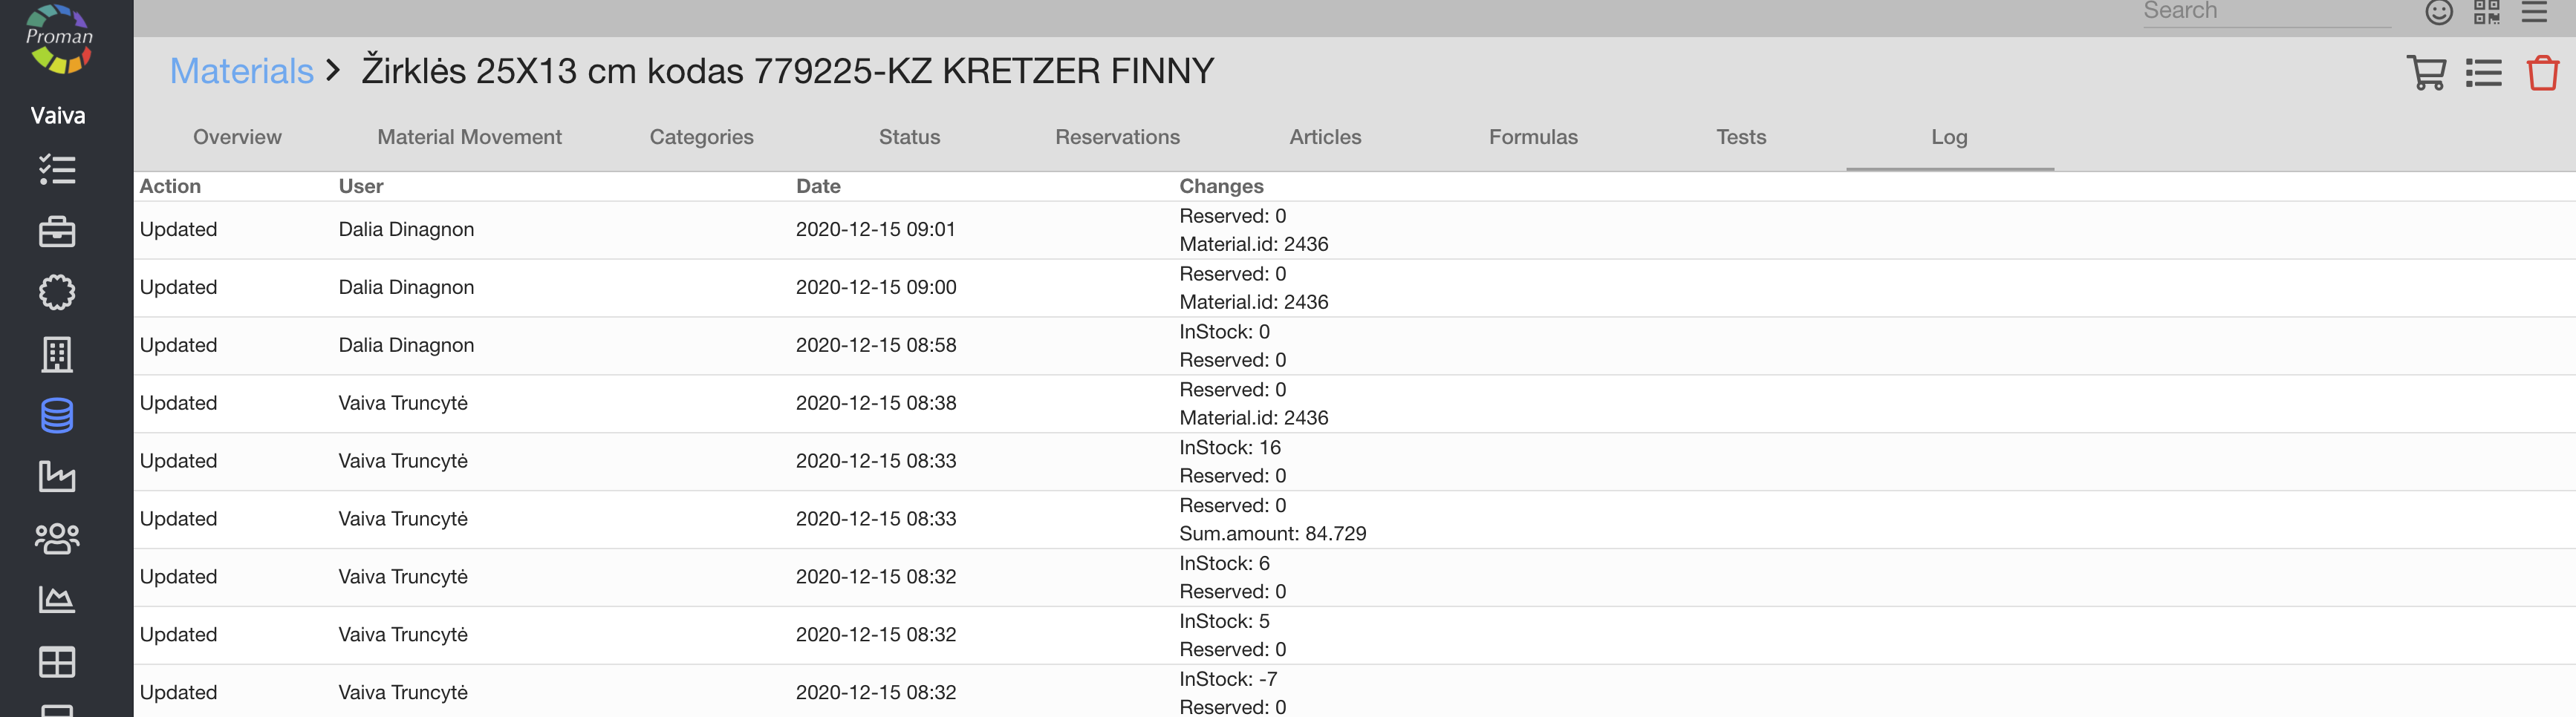Click the briefcase icon in sidebar
The height and width of the screenshot is (717, 2576).
(57, 232)
